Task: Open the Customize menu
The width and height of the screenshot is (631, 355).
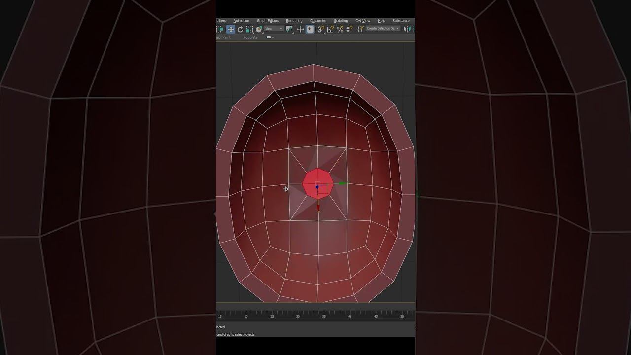Action: point(318,21)
